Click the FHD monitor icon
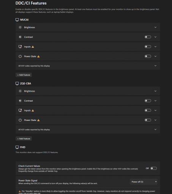Image resolution: width=172 pixels, height=194 pixels. click(x=17, y=147)
